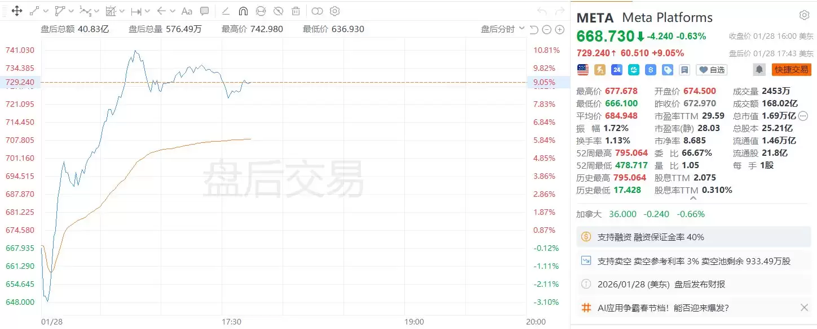Expand the line drawing tool dropdown arrow

[x=46, y=11]
